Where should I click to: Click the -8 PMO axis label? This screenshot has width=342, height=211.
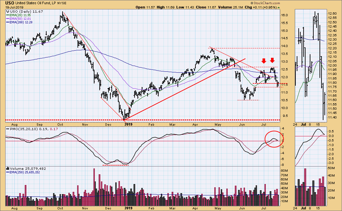tap(282, 165)
